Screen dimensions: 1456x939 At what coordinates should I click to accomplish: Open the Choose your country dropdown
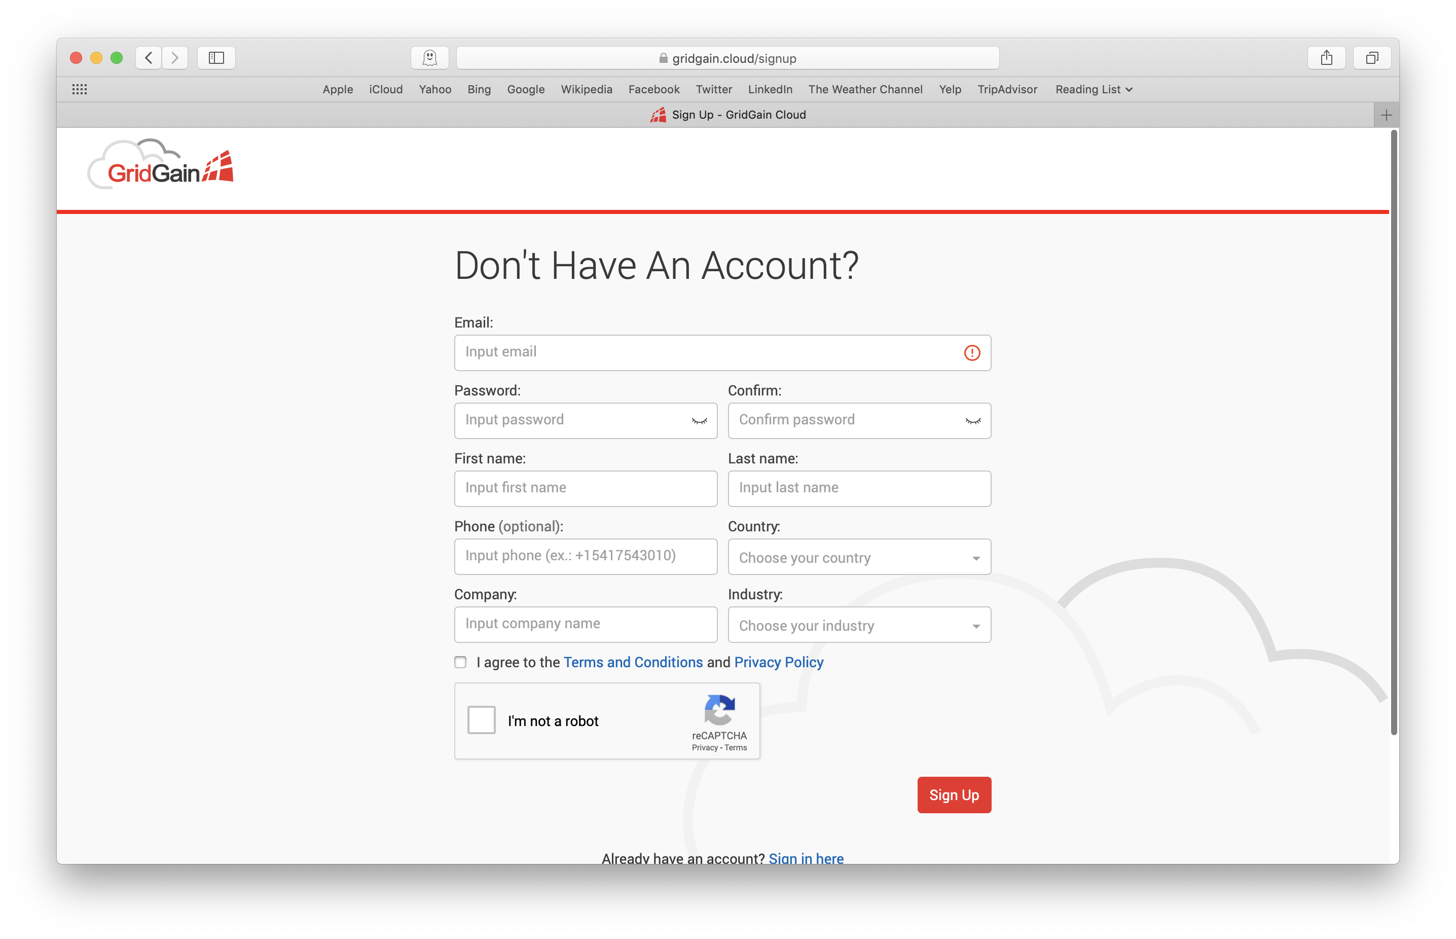pos(859,557)
